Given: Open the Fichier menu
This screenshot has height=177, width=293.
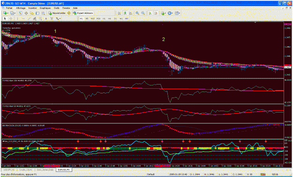Looking at the screenshot, I should pyautogui.click(x=9, y=8).
